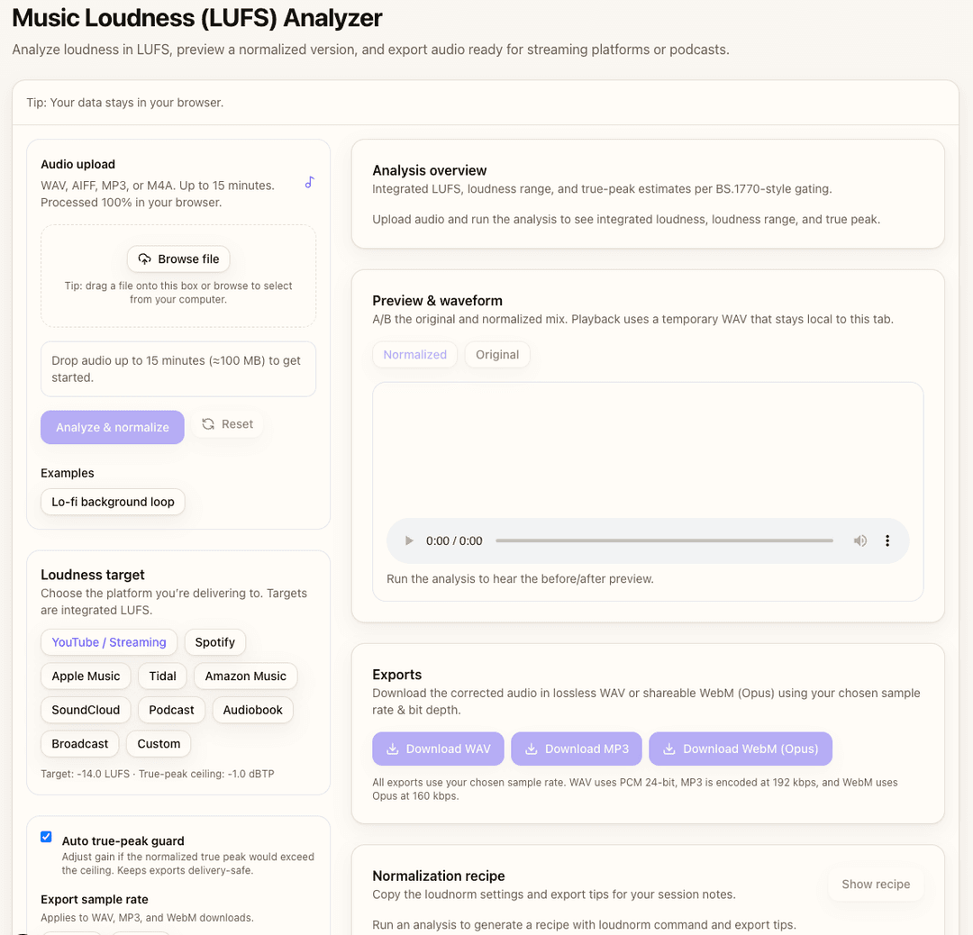Switch preview to the Original tab
The width and height of the screenshot is (973, 935).
(497, 355)
